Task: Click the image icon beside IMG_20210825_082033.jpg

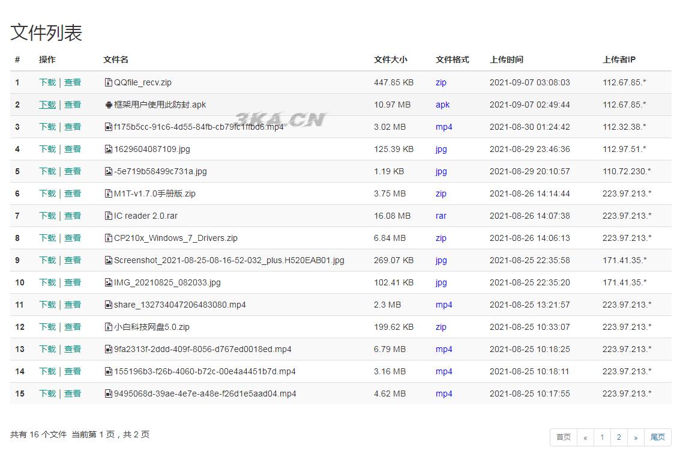Action: (x=109, y=282)
